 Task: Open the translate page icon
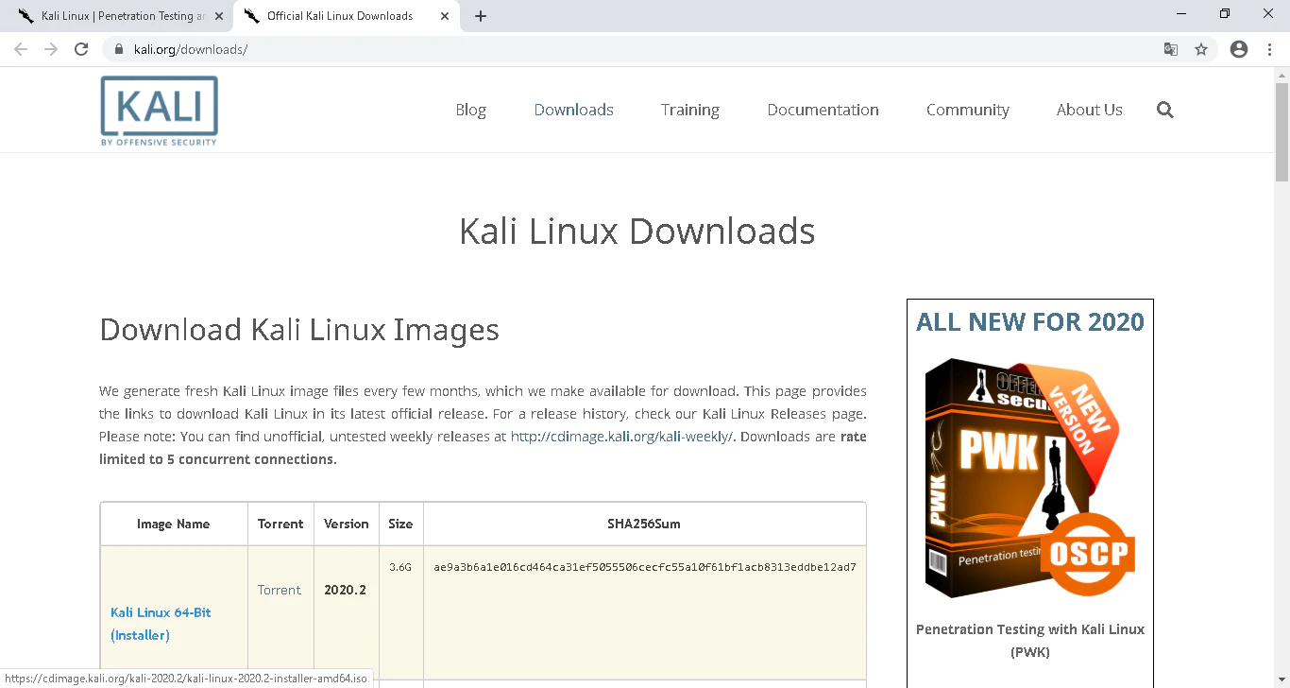(x=1170, y=49)
